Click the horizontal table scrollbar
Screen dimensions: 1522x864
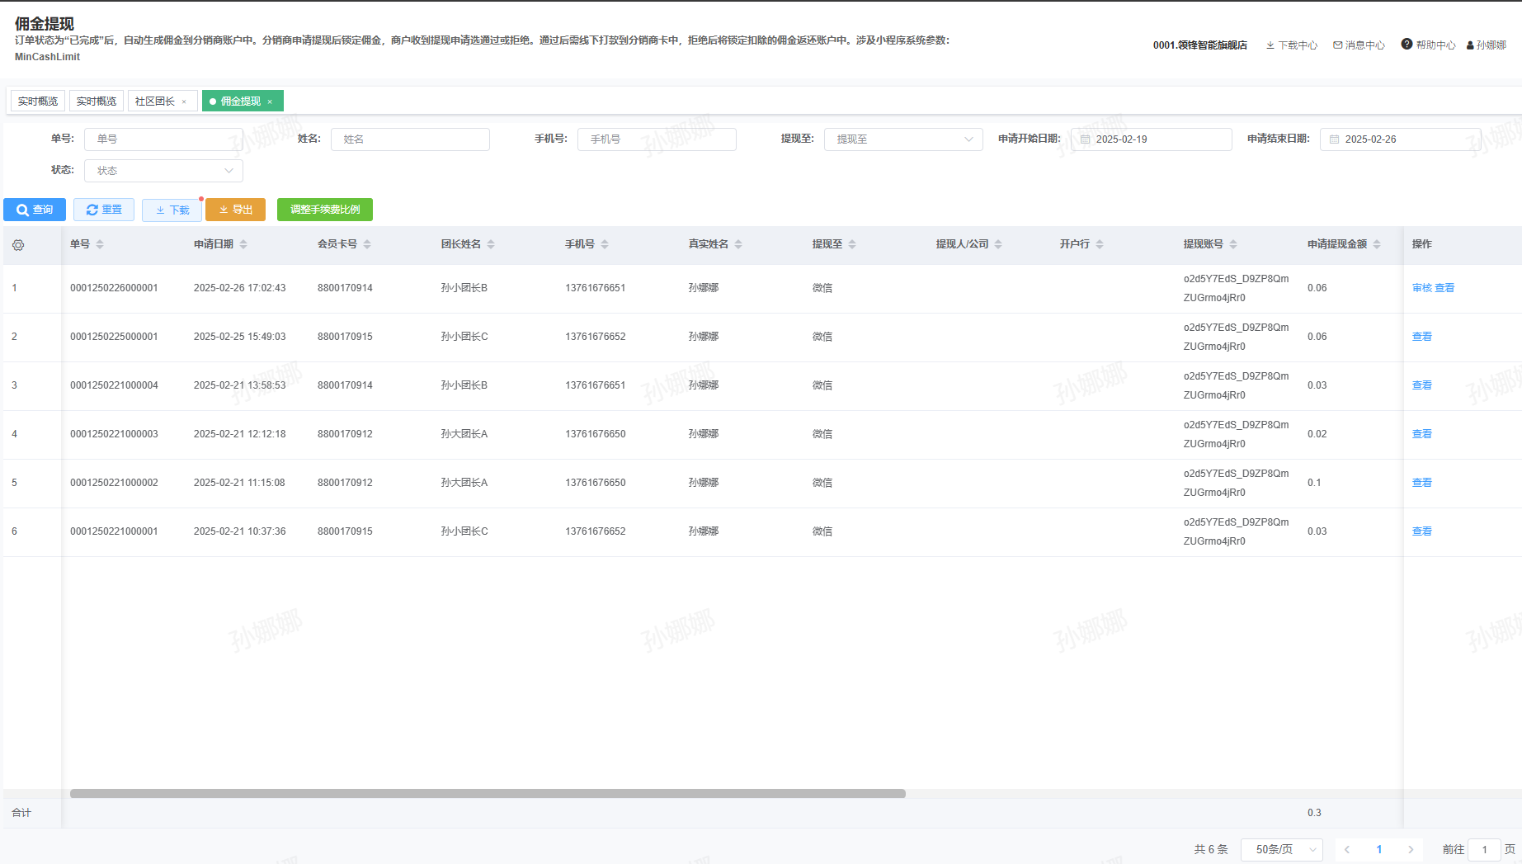pos(487,794)
